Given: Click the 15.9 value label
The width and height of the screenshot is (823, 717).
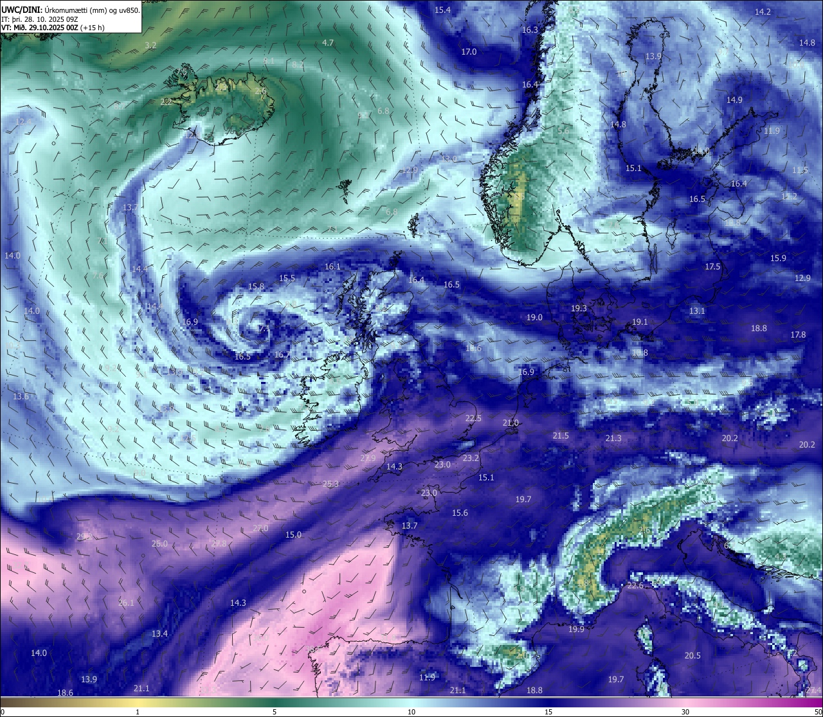Looking at the screenshot, I should coord(778,258).
